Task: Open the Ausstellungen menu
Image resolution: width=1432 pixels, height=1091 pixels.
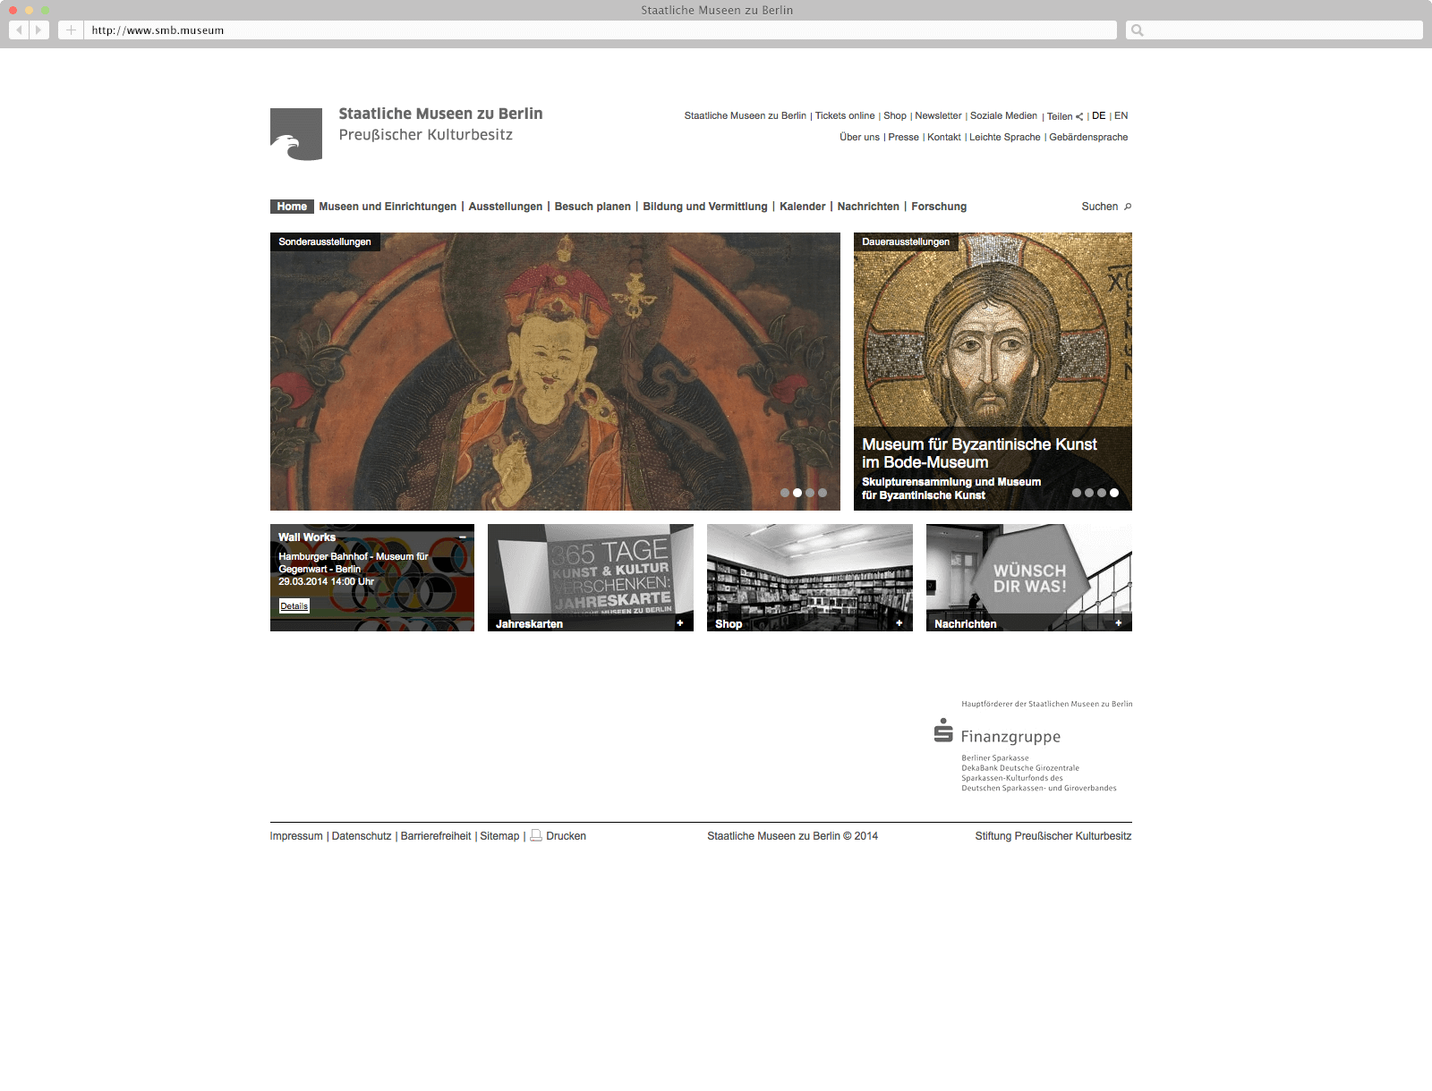Action: (x=506, y=207)
